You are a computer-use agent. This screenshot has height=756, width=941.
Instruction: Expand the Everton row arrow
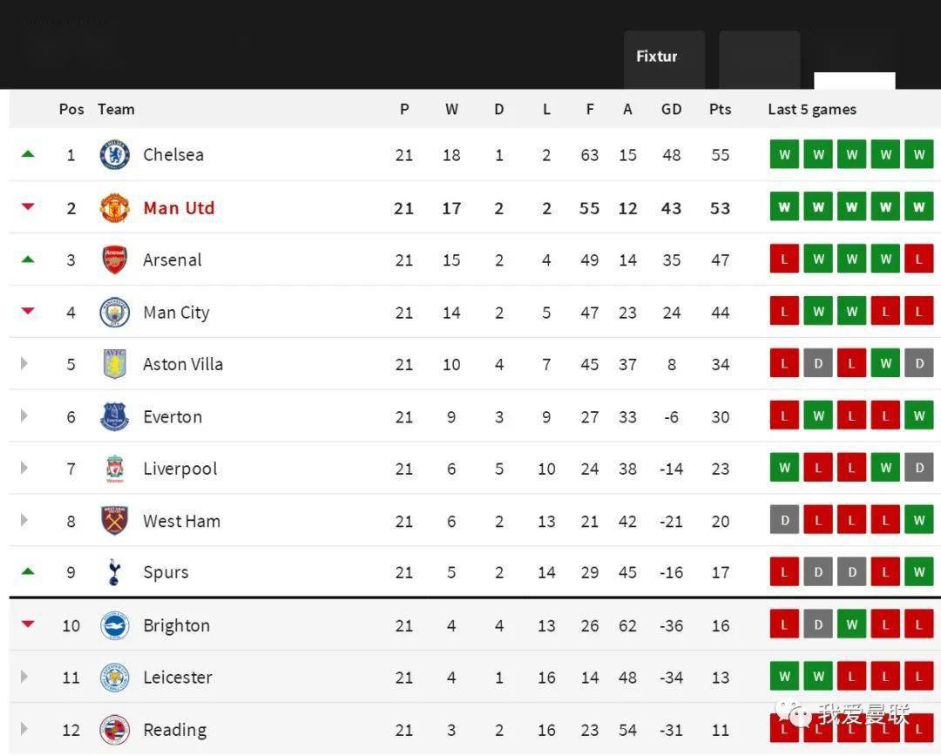point(24,415)
